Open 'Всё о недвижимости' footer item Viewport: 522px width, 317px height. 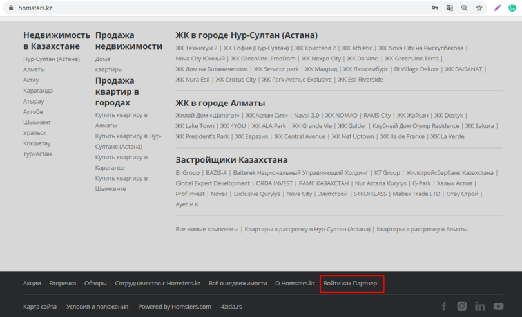click(237, 283)
